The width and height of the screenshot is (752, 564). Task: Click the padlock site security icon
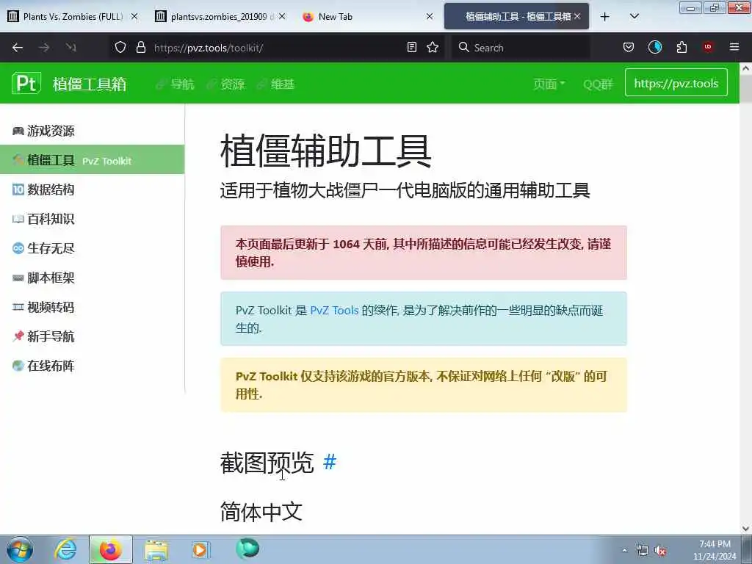tap(140, 48)
